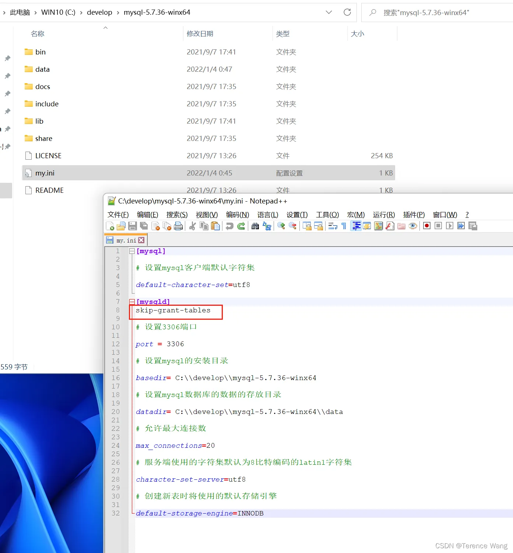Click the Stop Recording macro icon
This screenshot has height=553, width=513.
(438, 226)
